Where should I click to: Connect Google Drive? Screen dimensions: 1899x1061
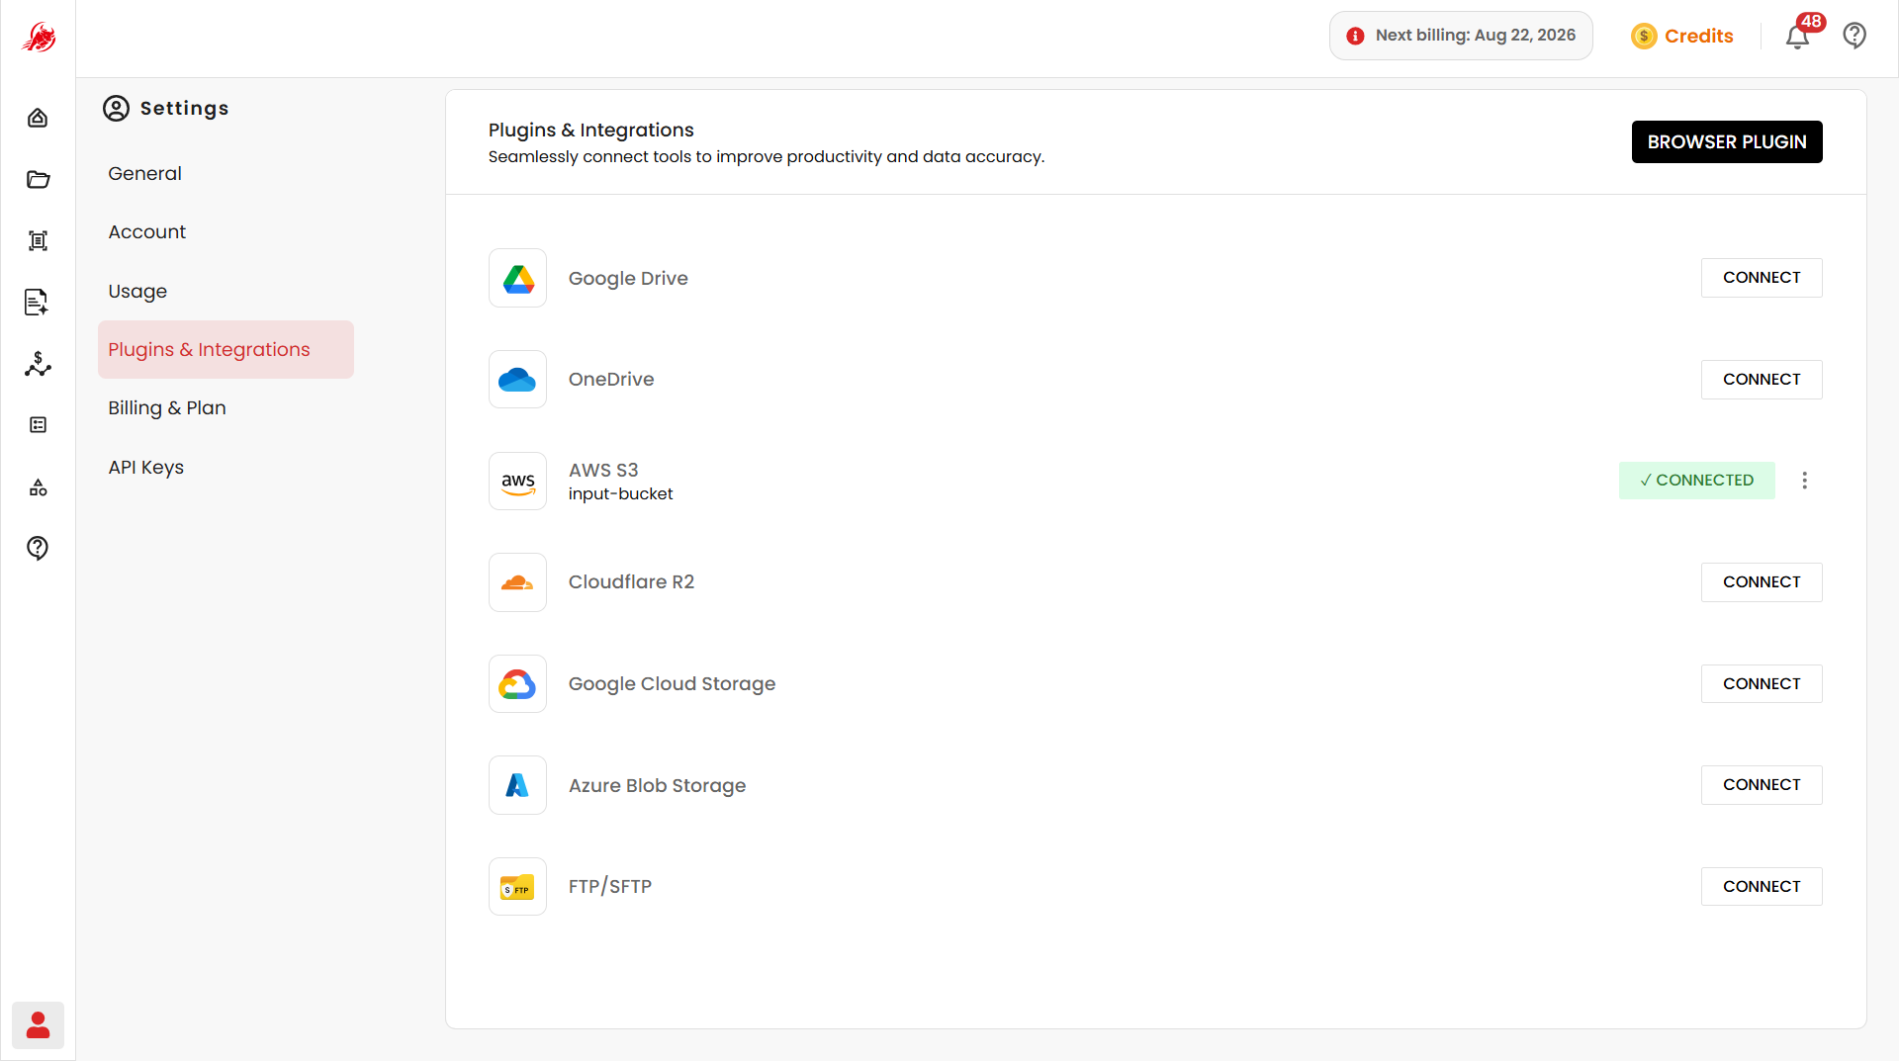(1761, 278)
